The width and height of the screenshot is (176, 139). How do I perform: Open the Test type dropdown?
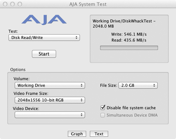pyautogui.click(x=44, y=38)
